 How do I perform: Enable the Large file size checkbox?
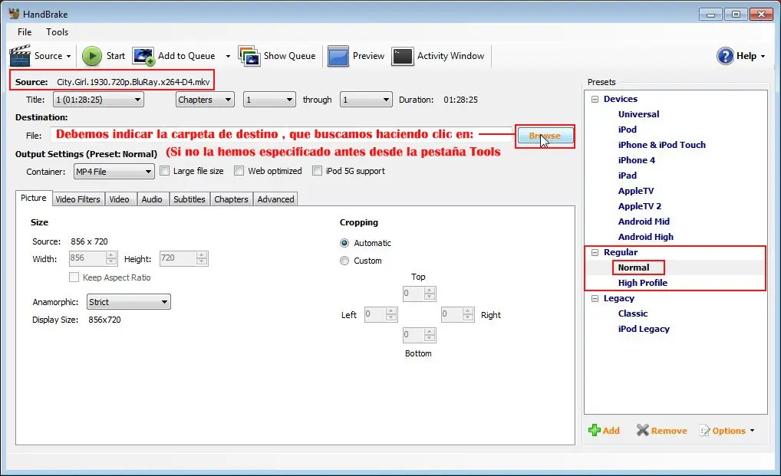(x=164, y=171)
